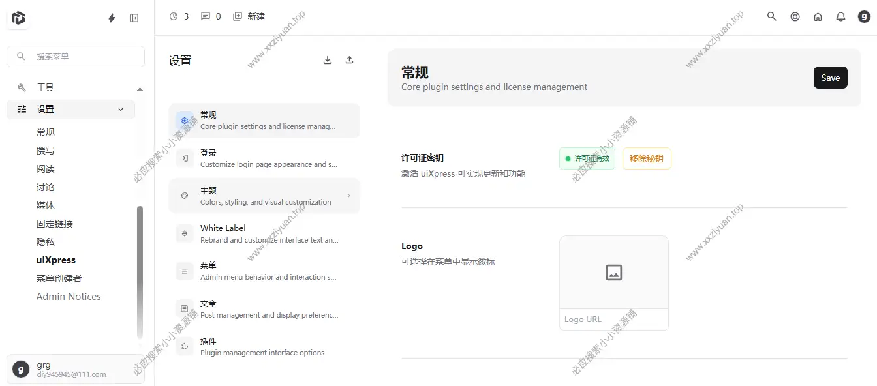877x386 pixels.
Task: Go to the home icon in top bar
Action: pos(818,17)
